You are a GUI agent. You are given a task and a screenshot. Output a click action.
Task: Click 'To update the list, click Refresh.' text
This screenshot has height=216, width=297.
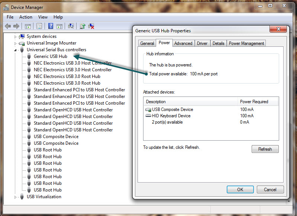click(x=171, y=147)
